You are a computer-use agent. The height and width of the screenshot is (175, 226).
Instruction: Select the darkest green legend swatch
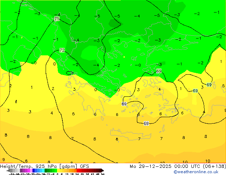coord(46,170)
